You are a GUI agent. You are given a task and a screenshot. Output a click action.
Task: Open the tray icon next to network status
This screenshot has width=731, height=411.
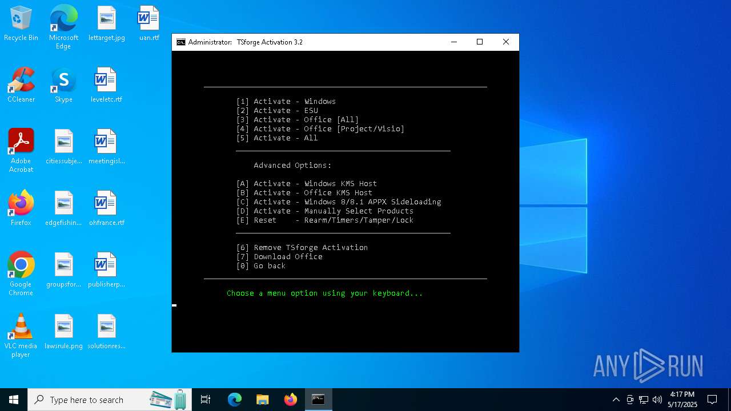pos(630,400)
